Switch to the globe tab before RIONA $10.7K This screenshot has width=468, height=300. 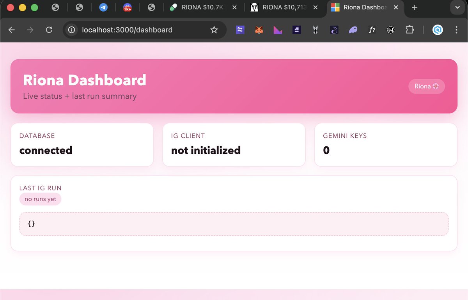click(x=152, y=7)
